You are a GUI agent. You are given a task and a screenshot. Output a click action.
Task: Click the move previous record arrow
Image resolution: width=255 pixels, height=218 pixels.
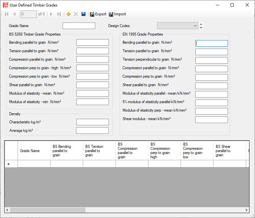[x=14, y=14]
